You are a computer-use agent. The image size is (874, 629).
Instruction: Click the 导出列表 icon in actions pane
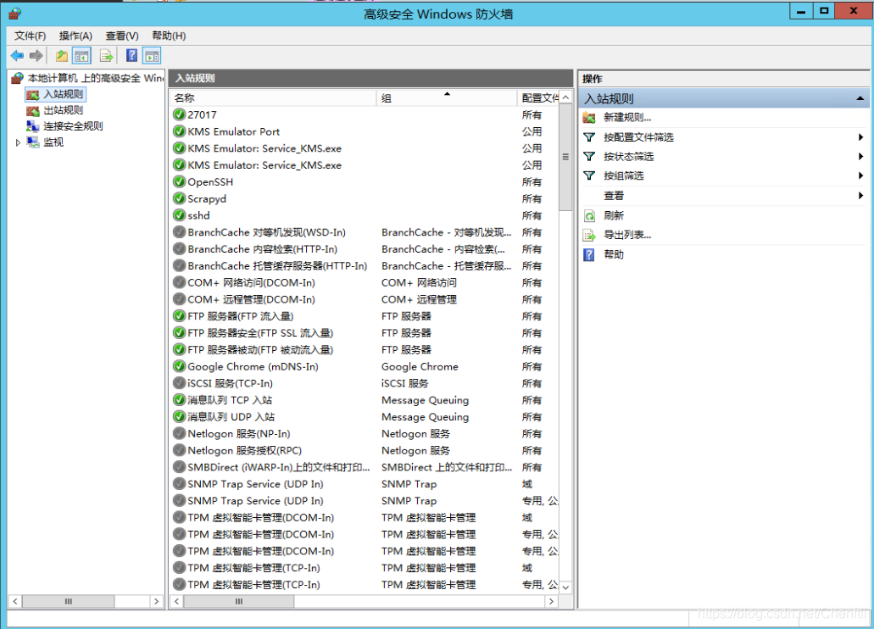(589, 236)
